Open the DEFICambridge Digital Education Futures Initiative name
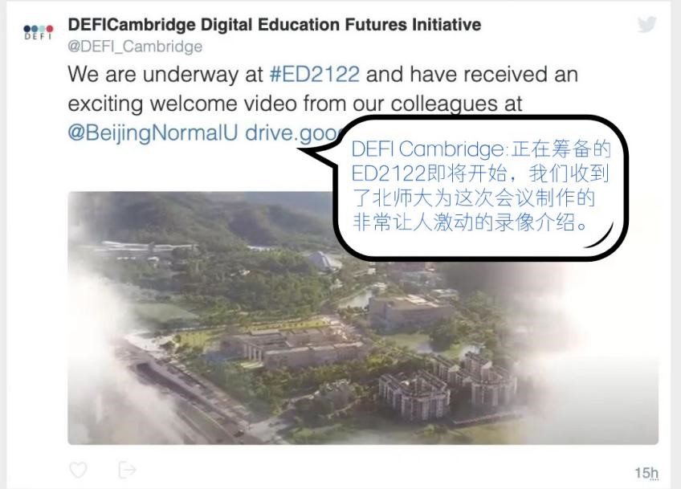Viewport: 681px width, 489px height. 275,24
